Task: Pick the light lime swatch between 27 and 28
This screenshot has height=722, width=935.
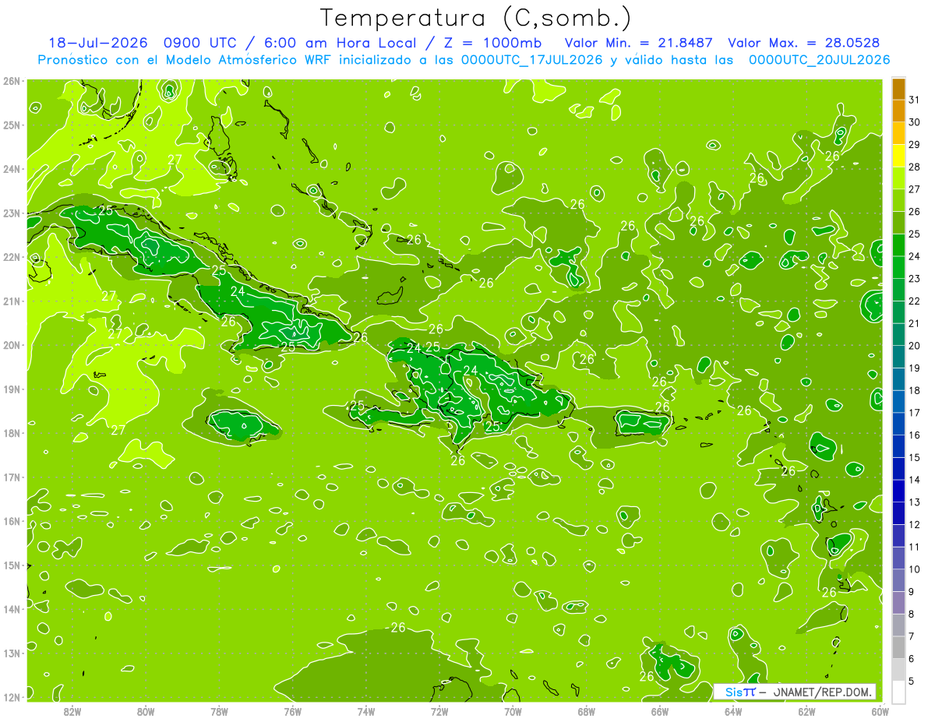Action: tap(898, 178)
